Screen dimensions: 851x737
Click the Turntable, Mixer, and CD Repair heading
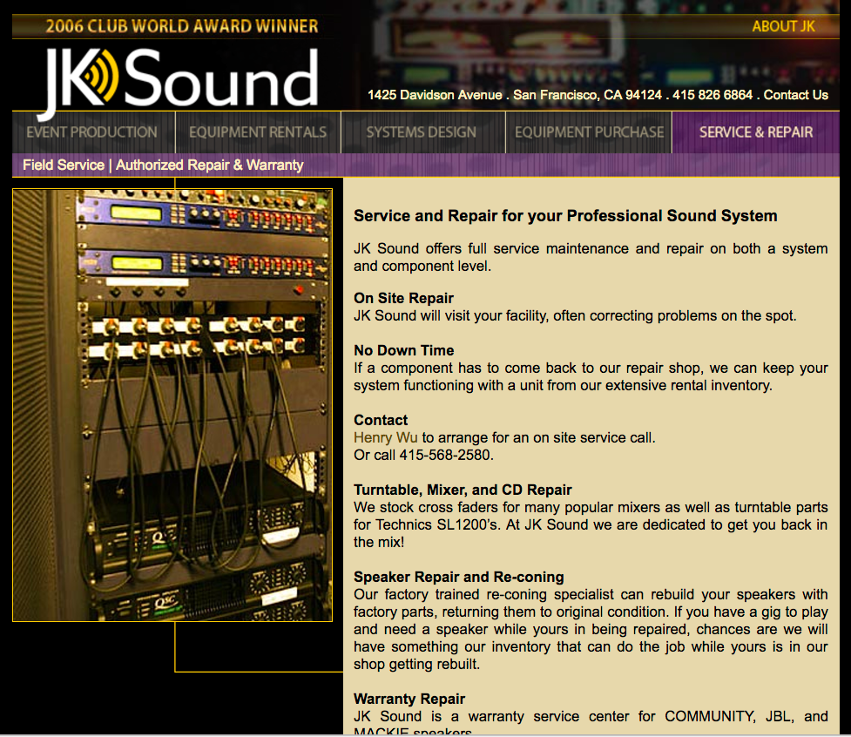point(463,490)
